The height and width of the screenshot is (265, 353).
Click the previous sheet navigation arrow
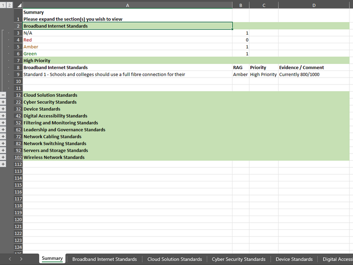point(10,259)
